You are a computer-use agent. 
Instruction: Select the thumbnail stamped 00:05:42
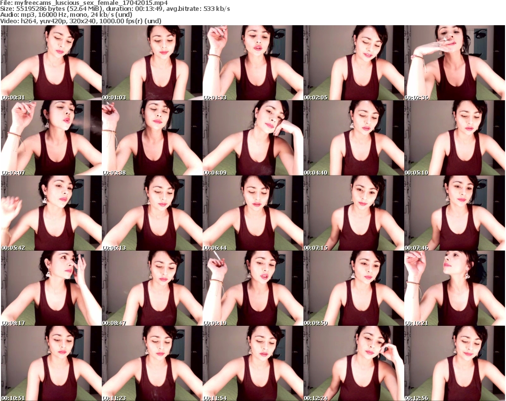(x=51, y=213)
